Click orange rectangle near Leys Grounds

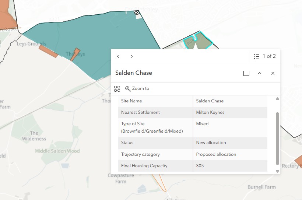coord(48,52)
